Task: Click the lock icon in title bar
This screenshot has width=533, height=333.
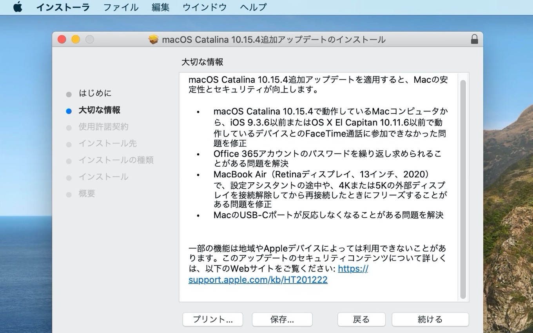Action: (474, 39)
